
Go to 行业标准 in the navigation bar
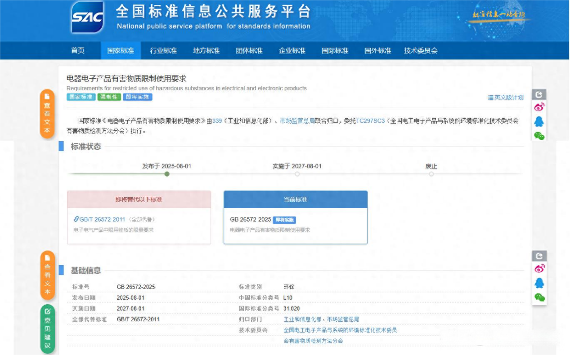pyautogui.click(x=163, y=51)
